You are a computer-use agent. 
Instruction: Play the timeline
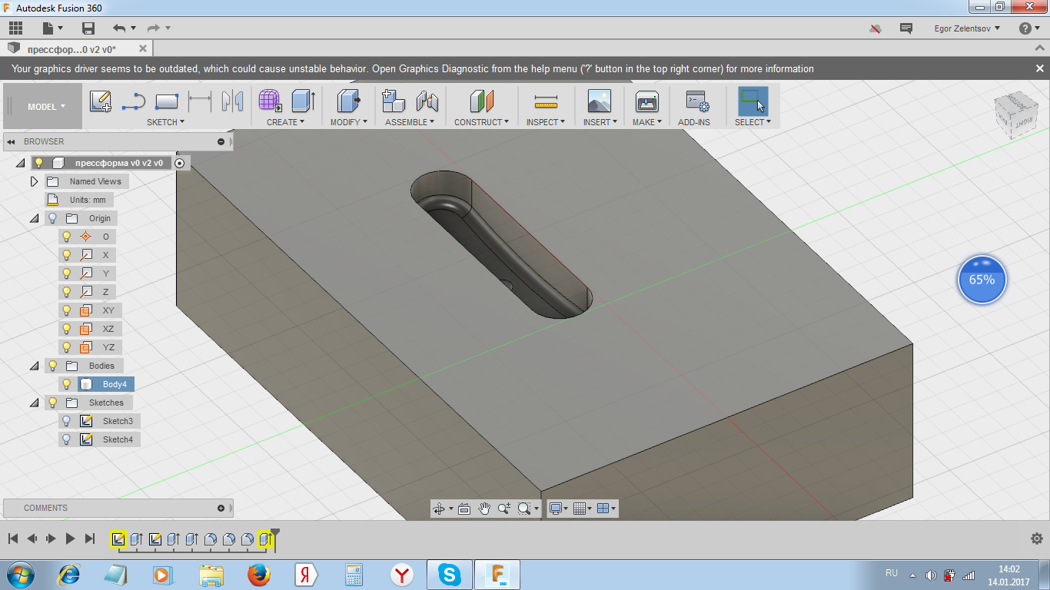point(70,539)
